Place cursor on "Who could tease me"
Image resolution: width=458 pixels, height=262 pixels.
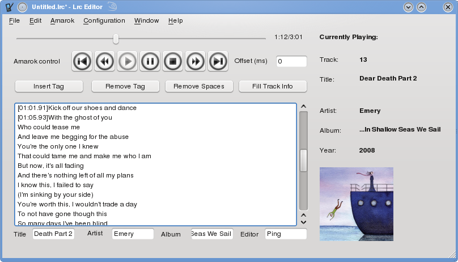(x=49, y=127)
